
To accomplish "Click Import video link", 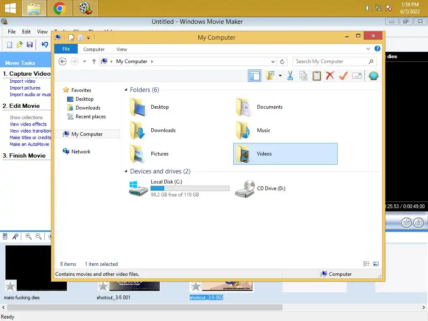I will 23,81.
